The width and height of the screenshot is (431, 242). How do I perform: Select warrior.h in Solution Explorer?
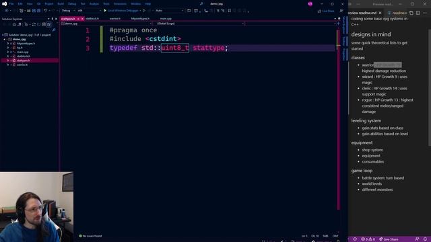click(22, 65)
